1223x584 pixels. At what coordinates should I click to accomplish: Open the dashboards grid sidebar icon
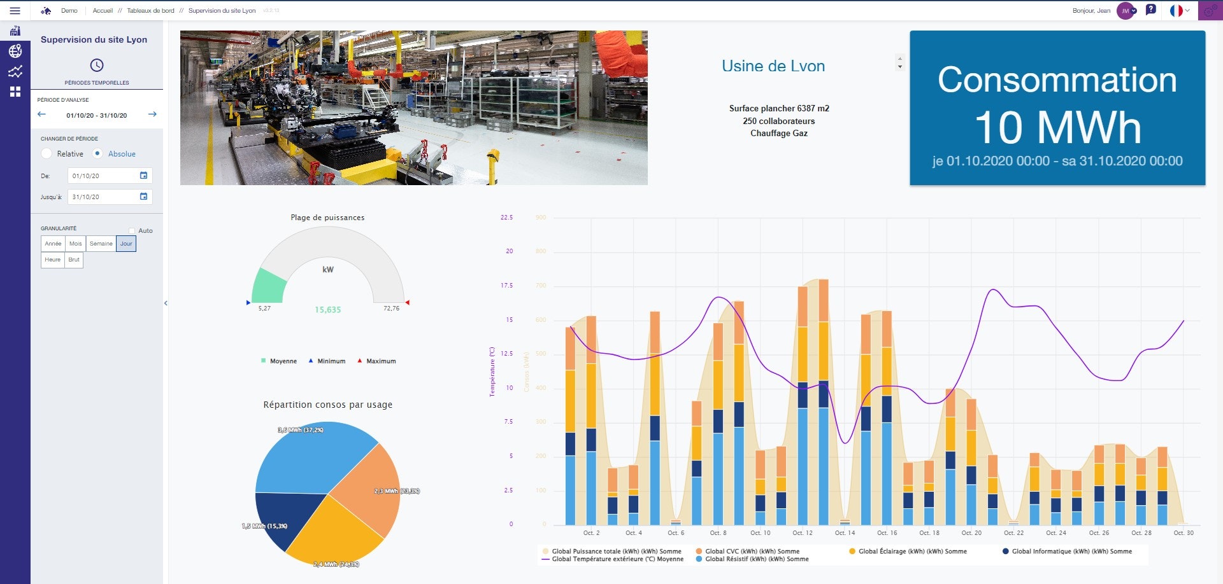click(15, 92)
